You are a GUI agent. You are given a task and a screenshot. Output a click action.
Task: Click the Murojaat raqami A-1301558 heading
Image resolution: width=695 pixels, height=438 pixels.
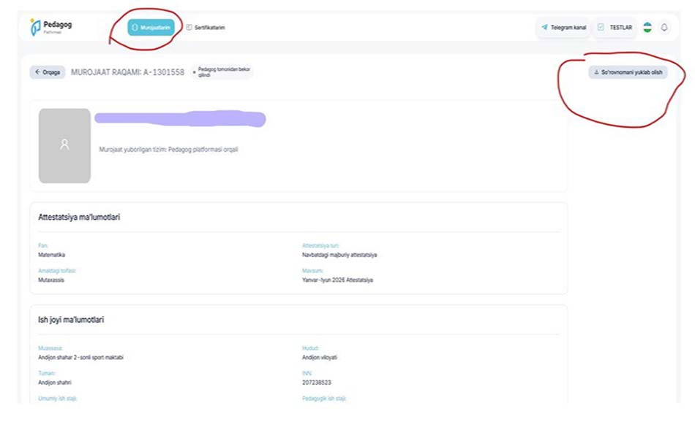(127, 72)
